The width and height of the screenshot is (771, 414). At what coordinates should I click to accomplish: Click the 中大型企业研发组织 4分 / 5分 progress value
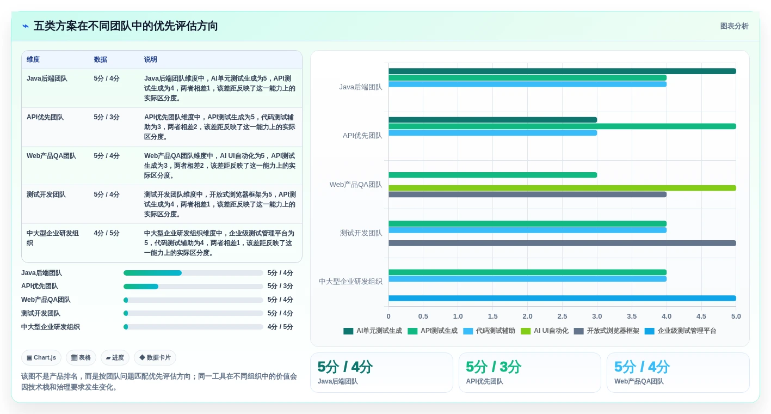pos(280,327)
